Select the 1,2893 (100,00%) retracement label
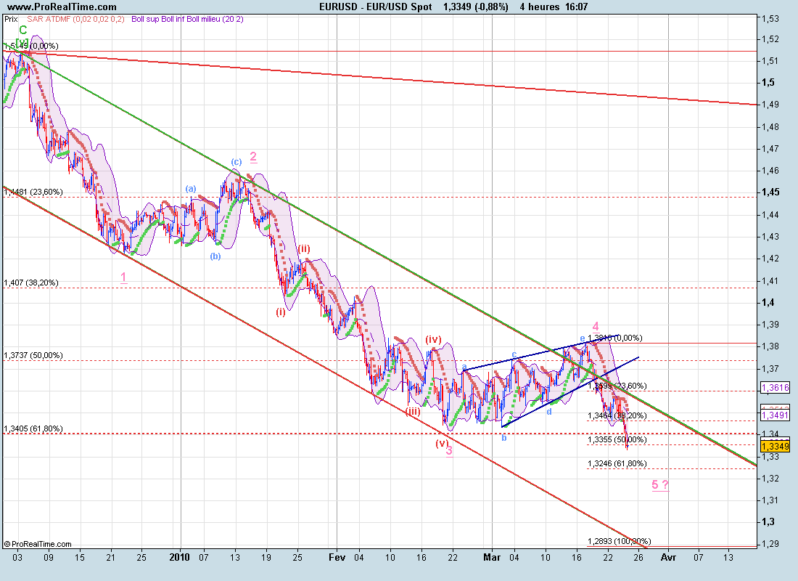798x581 pixels. [x=620, y=541]
